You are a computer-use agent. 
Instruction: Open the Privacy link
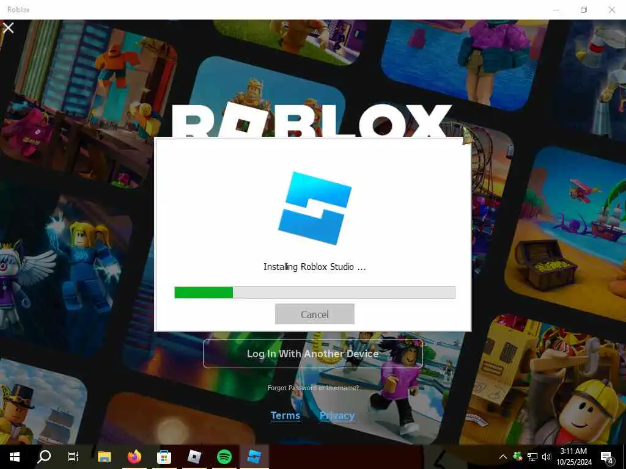[x=337, y=415]
